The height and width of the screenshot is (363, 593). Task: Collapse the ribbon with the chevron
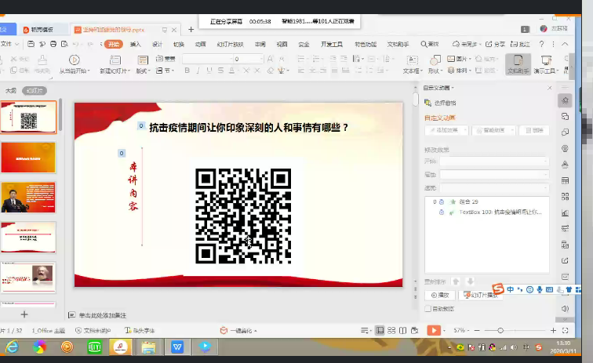[565, 44]
